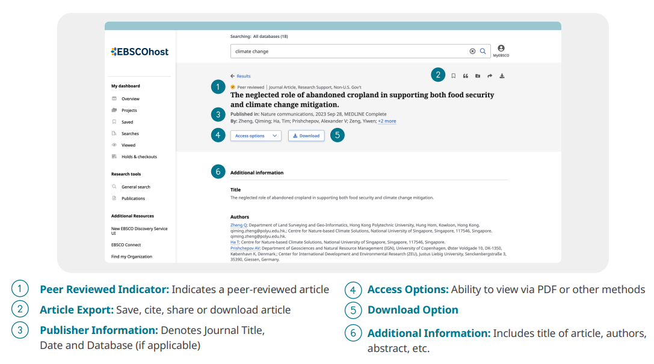Open New EBSCO Discovery Service UI link
This screenshot has width=654, height=364.
[140, 231]
